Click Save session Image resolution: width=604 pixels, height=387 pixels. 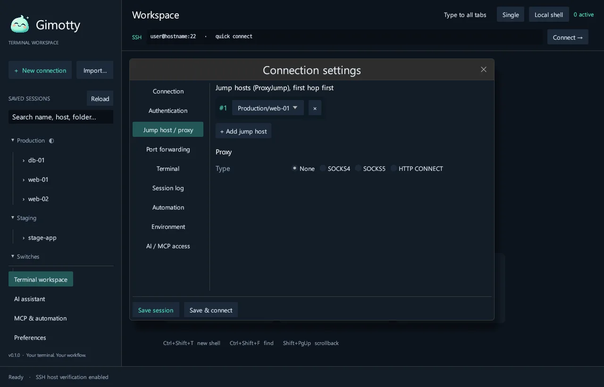click(156, 310)
